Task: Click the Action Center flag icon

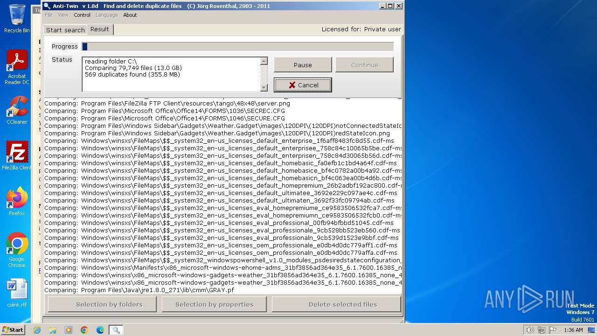Action: pyautogui.click(x=553, y=330)
